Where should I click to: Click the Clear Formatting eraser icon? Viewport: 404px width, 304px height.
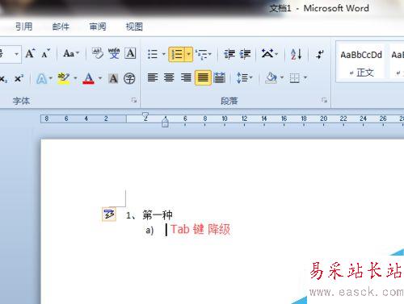[x=98, y=53]
